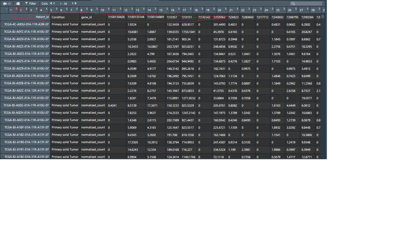Select row TCGA-4C-A93U-01A-11R-A39I-07
This screenshot has height=235, width=417.
click(x=26, y=25)
